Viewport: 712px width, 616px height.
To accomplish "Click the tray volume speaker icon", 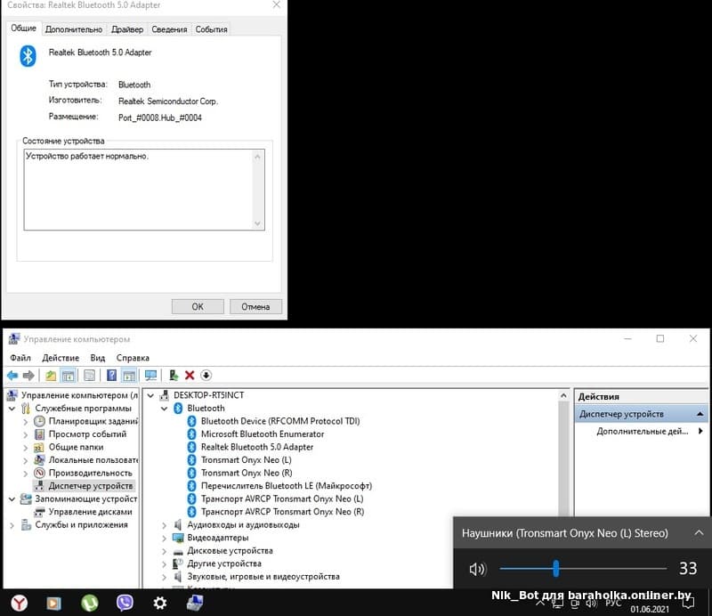I will pyautogui.click(x=591, y=604).
